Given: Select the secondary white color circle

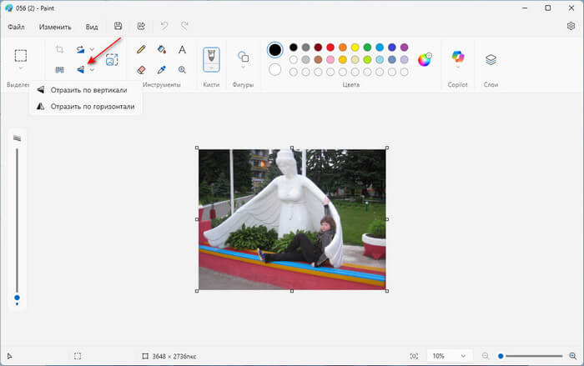Looking at the screenshot, I should [274, 69].
